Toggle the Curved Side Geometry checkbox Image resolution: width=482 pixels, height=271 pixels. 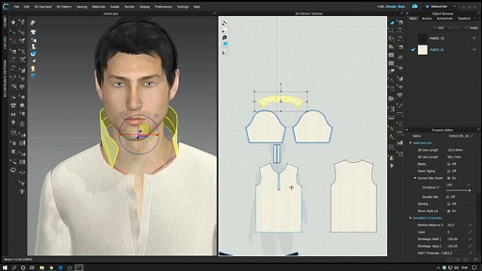click(x=448, y=178)
